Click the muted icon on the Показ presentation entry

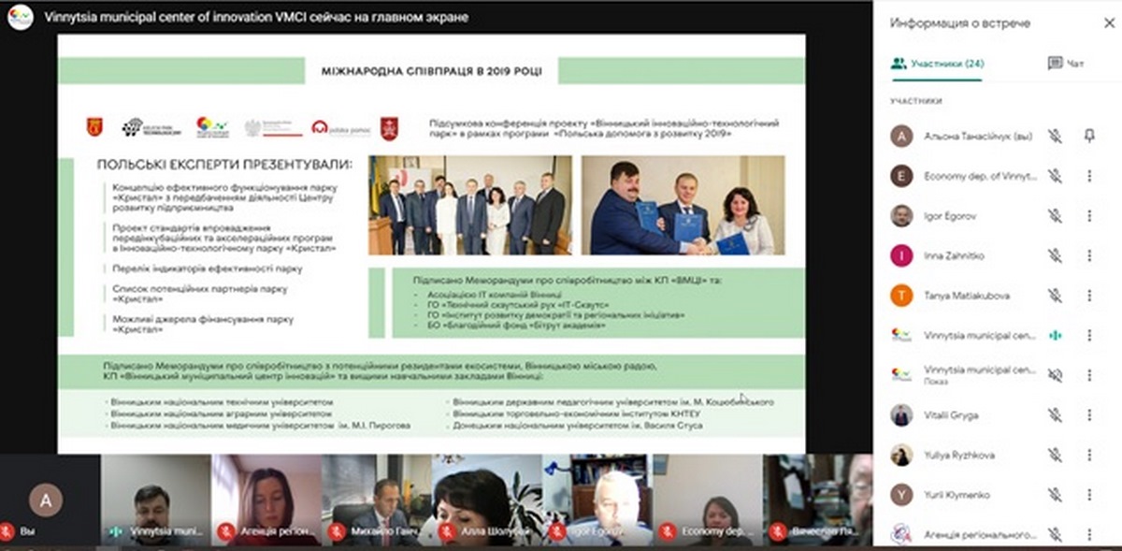(1055, 375)
